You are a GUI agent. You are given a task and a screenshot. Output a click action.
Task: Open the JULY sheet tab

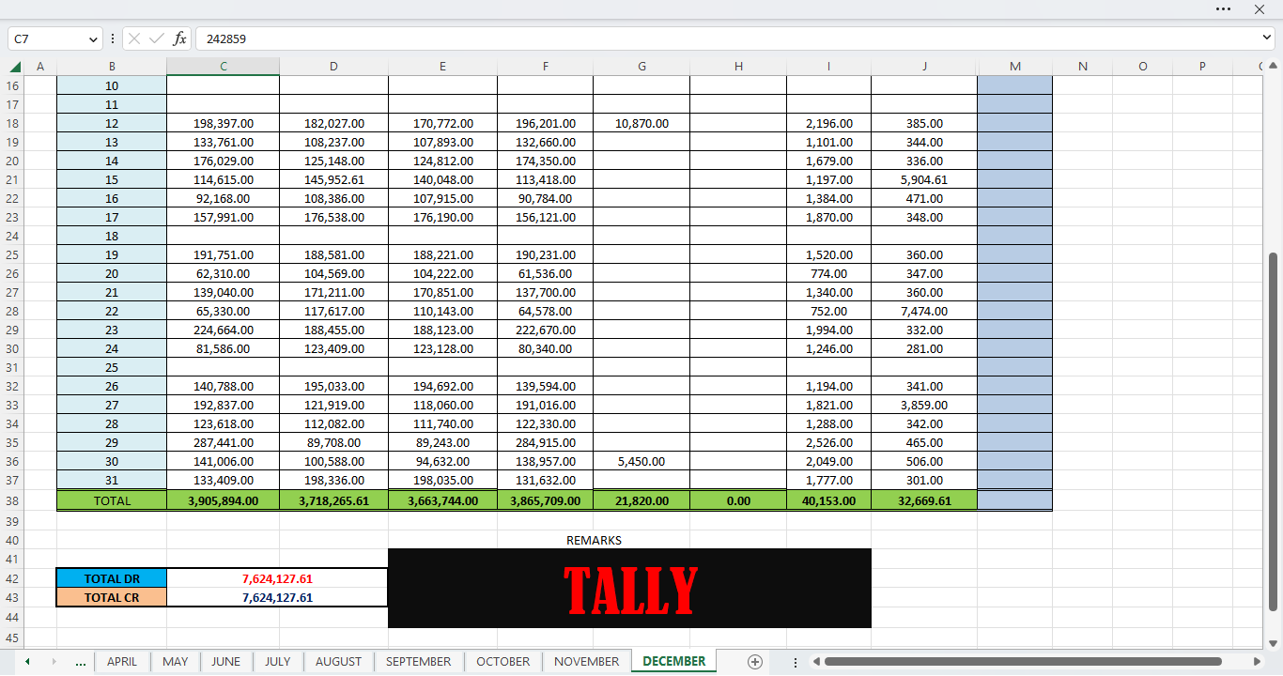(x=277, y=662)
